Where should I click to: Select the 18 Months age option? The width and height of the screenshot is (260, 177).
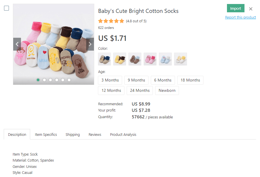pyautogui.click(x=190, y=80)
